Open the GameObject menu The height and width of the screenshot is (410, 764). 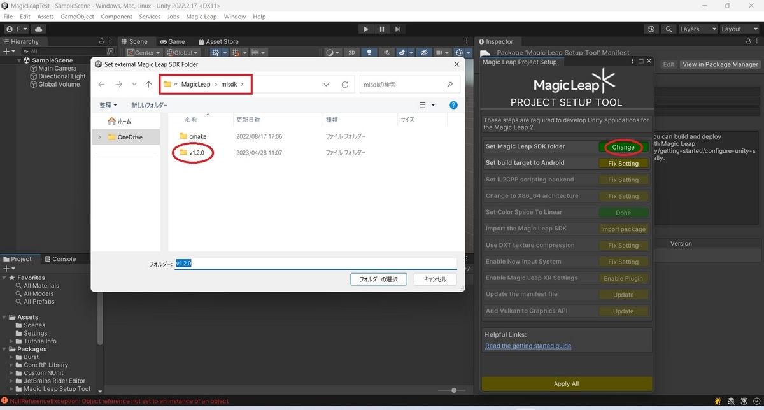click(x=78, y=17)
